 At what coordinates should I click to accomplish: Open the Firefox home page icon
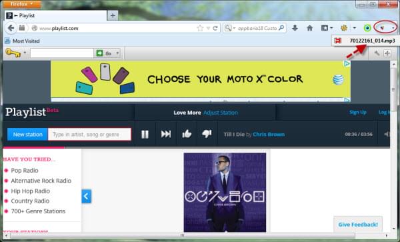coord(310,28)
